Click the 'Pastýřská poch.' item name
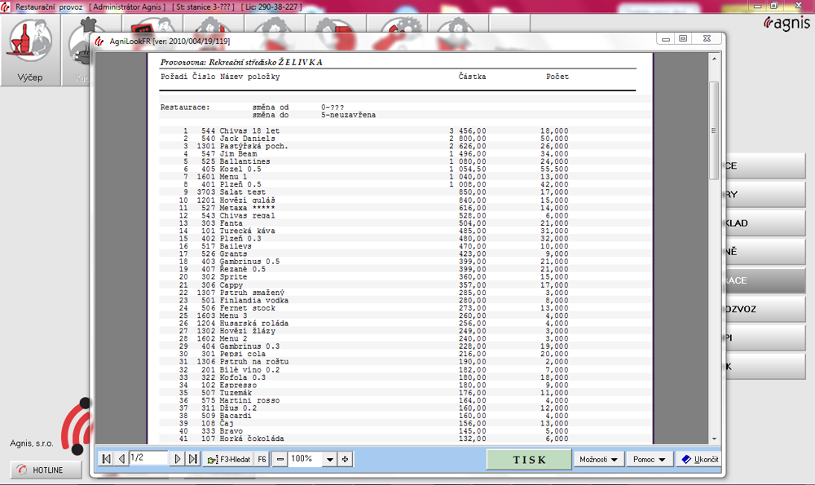 253,147
